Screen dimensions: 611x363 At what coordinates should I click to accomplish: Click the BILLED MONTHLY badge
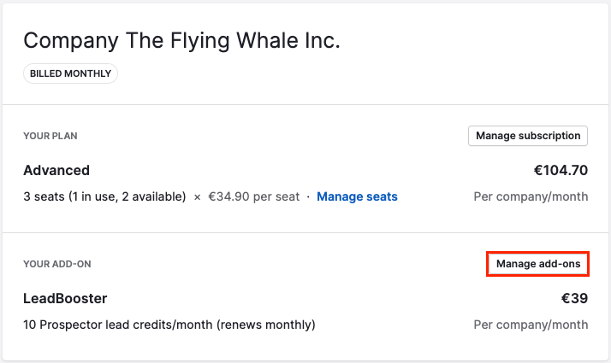[70, 73]
